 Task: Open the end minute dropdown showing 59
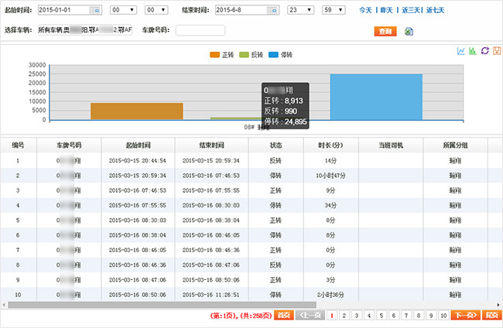pyautogui.click(x=334, y=10)
